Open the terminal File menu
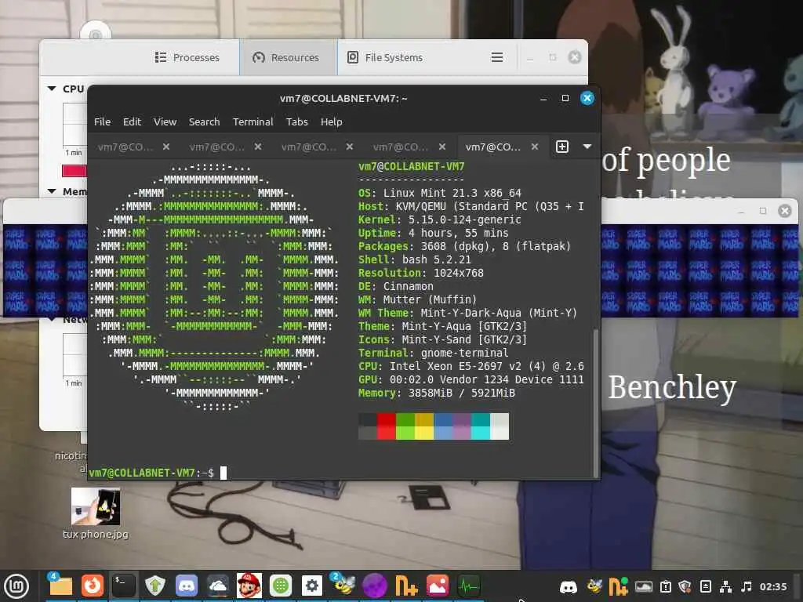The image size is (803, 602). pyautogui.click(x=103, y=121)
